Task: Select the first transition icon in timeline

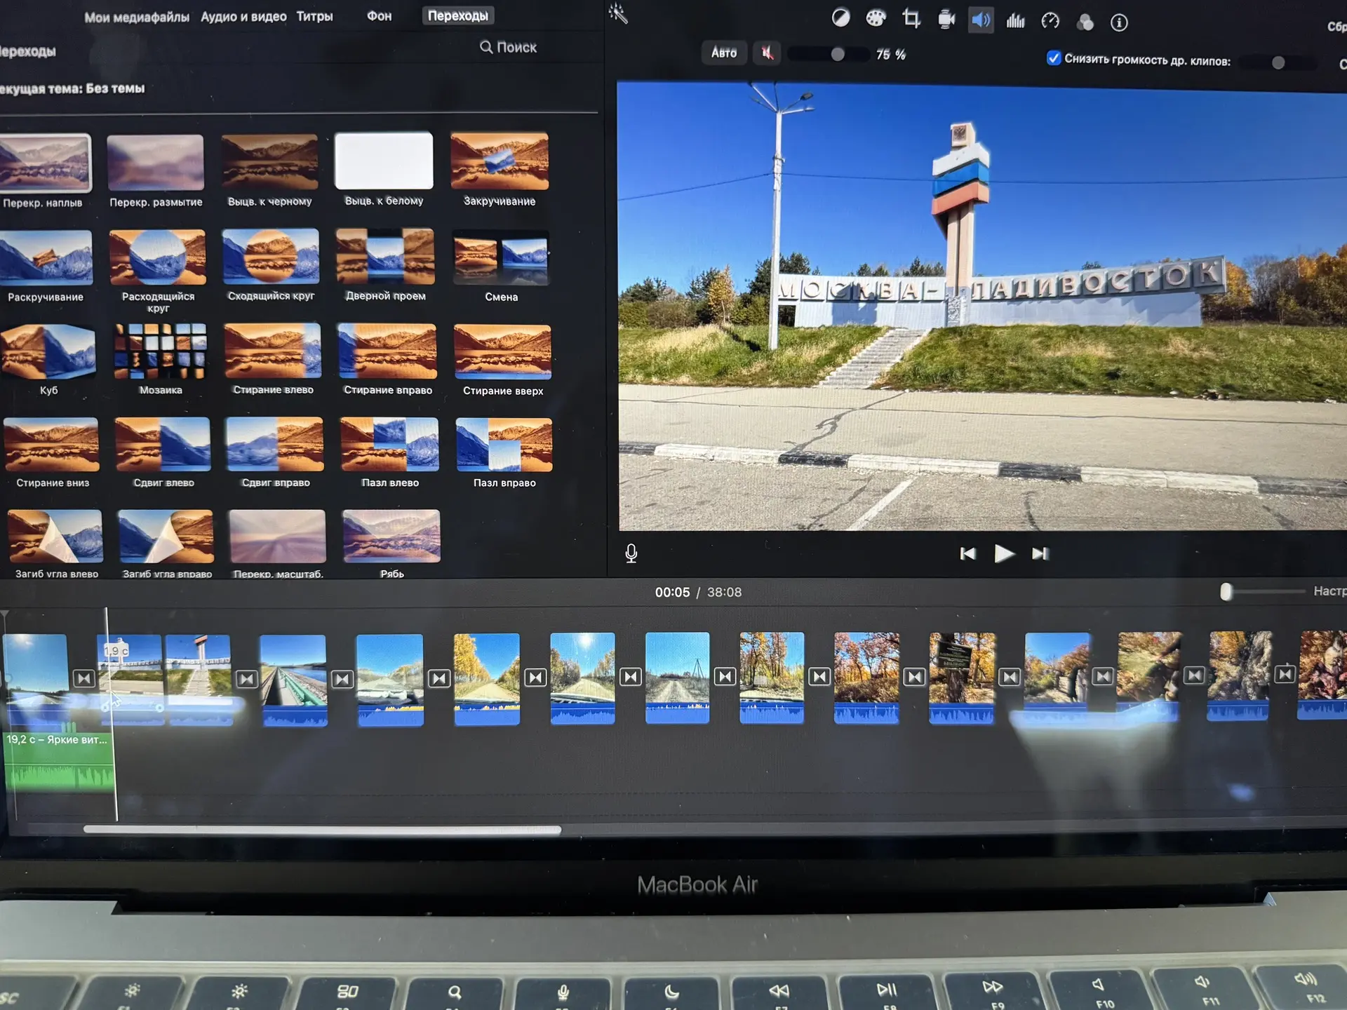Action: click(84, 678)
